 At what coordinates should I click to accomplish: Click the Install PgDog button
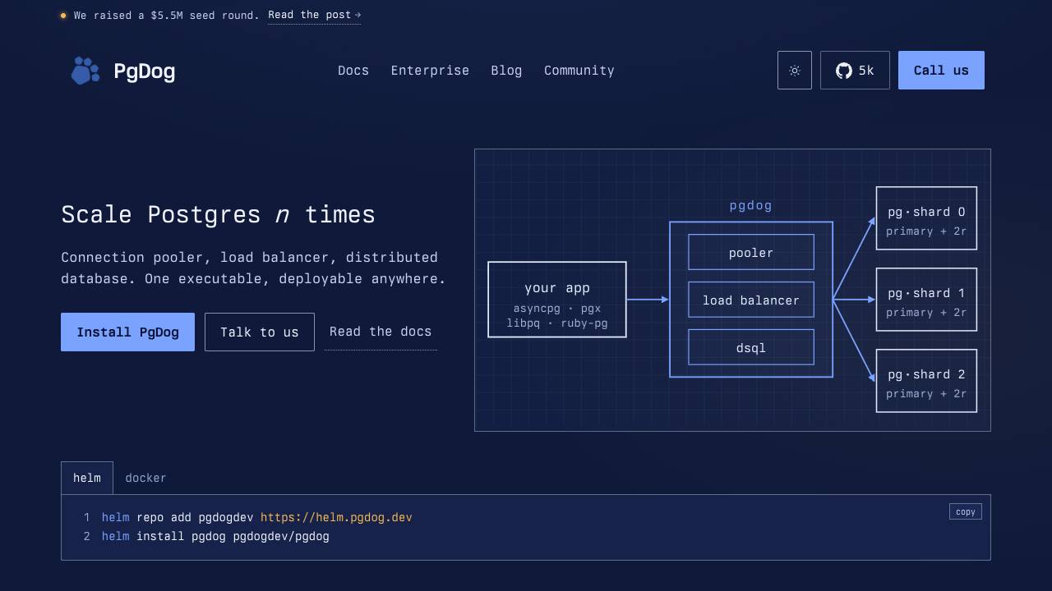127,332
